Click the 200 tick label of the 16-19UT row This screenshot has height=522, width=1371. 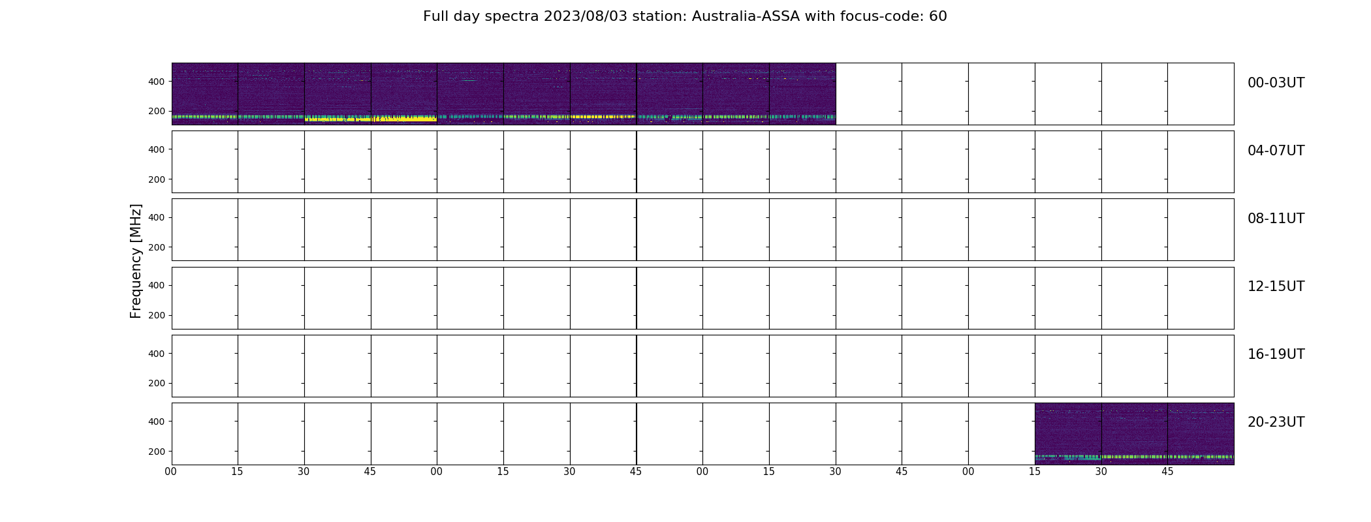[x=157, y=383]
